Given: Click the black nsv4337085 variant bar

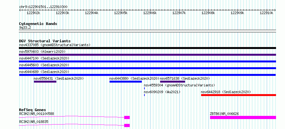Looking at the screenshot, I should pyautogui.click(x=147, y=48).
